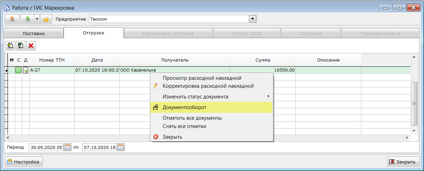
Task: Click the Описание column header
Action: (328, 60)
